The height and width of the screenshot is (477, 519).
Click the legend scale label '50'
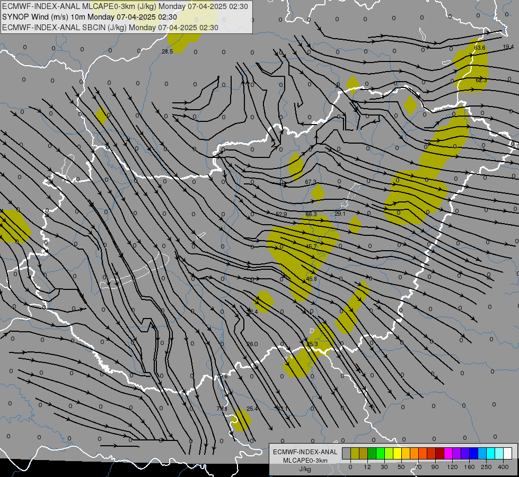pos(401,467)
